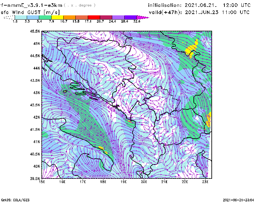Image resolution: width=261 pixels, height=202 pixels.
Task: Click the "40N" latitude label
Action: coord(37,166)
